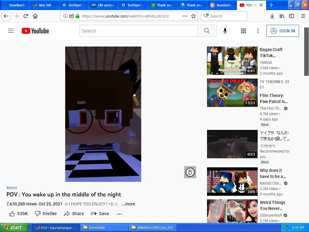Expand the description with ...more
Image resolution: width=309 pixels, height=232 pixels.
point(128,204)
